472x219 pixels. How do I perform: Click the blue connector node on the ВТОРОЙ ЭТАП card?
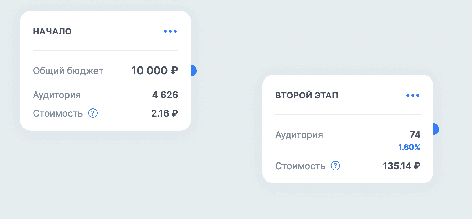pyautogui.click(x=435, y=129)
